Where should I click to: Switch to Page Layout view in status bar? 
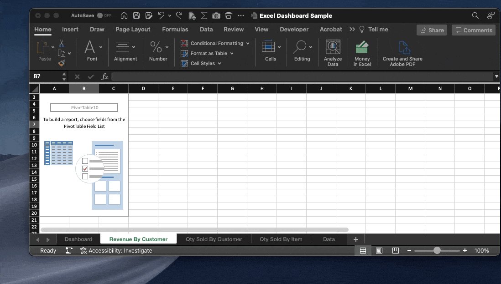[379, 250]
